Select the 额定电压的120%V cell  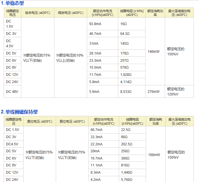pos(176,92)
